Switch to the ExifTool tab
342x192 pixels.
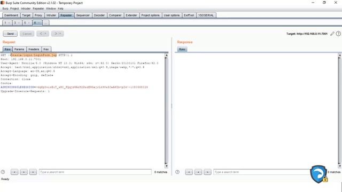pos(189,15)
